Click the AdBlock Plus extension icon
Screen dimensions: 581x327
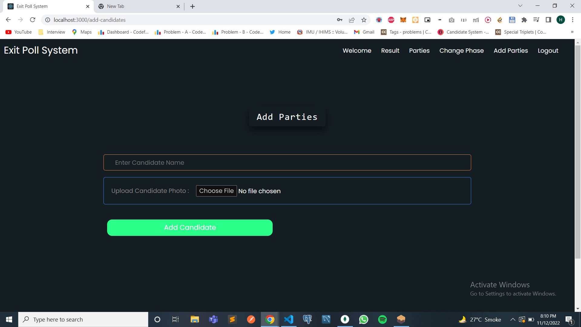pos(391,20)
